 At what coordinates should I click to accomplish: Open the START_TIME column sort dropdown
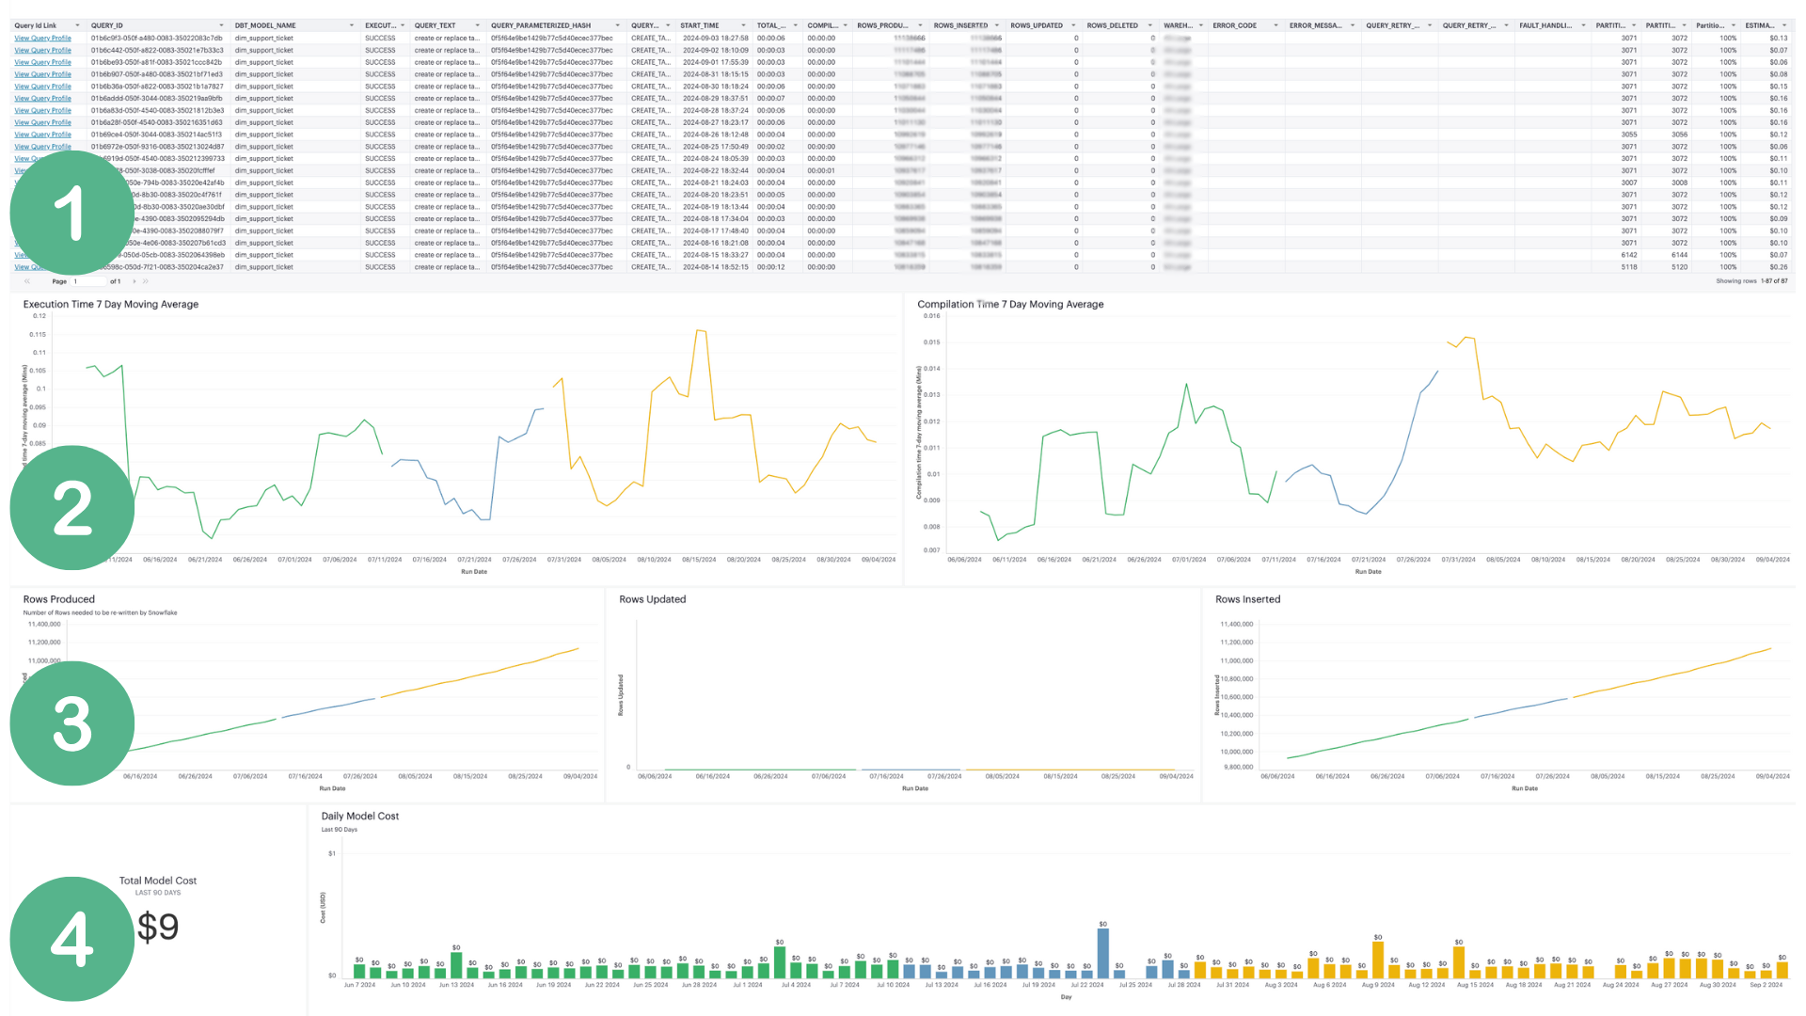pyautogui.click(x=743, y=25)
